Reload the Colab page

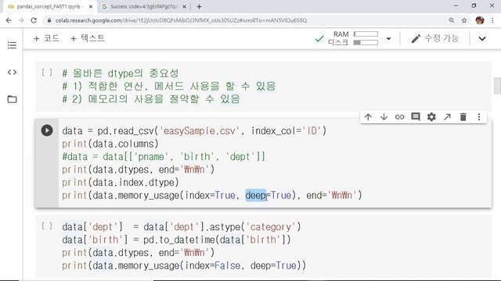coord(34,20)
